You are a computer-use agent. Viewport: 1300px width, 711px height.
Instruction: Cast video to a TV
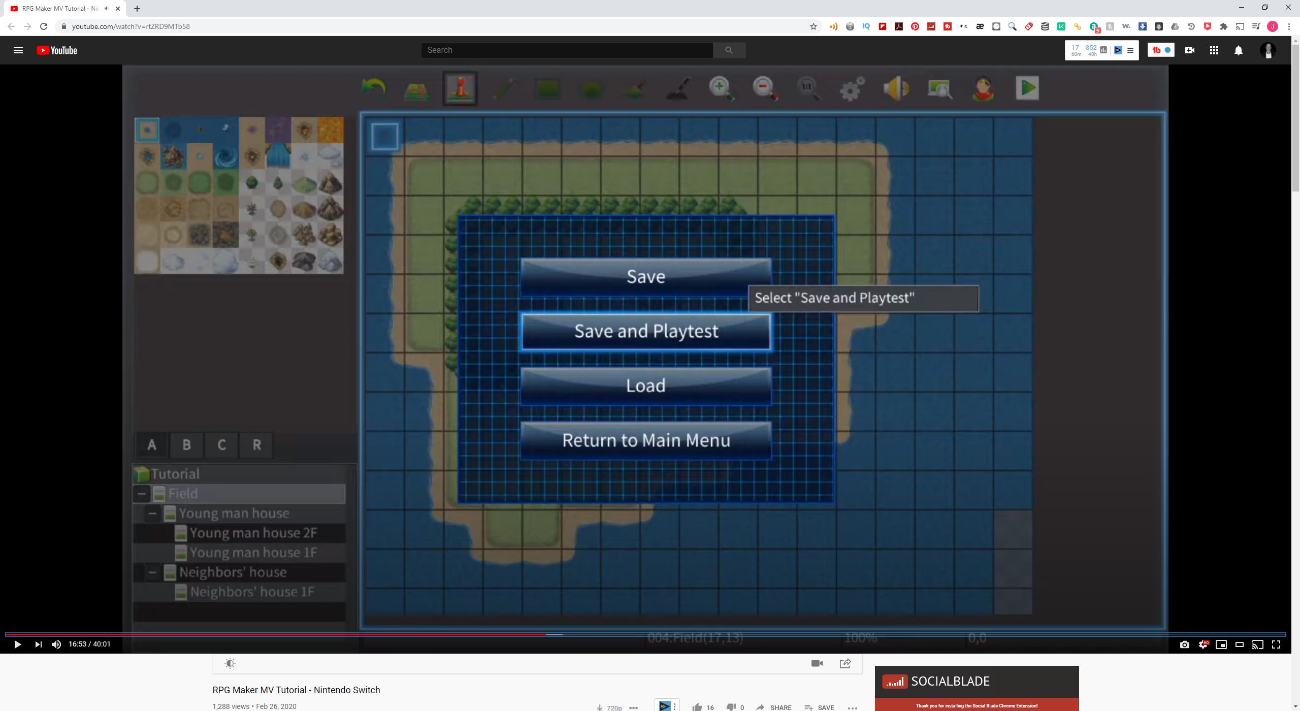(1257, 644)
